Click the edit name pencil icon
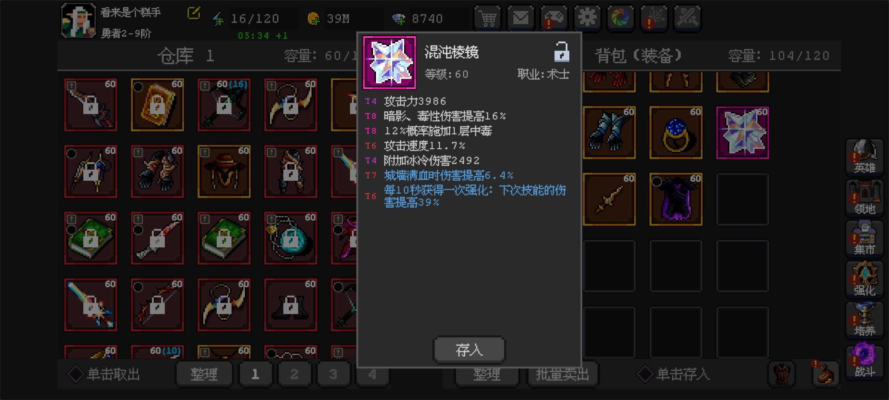 [x=194, y=13]
